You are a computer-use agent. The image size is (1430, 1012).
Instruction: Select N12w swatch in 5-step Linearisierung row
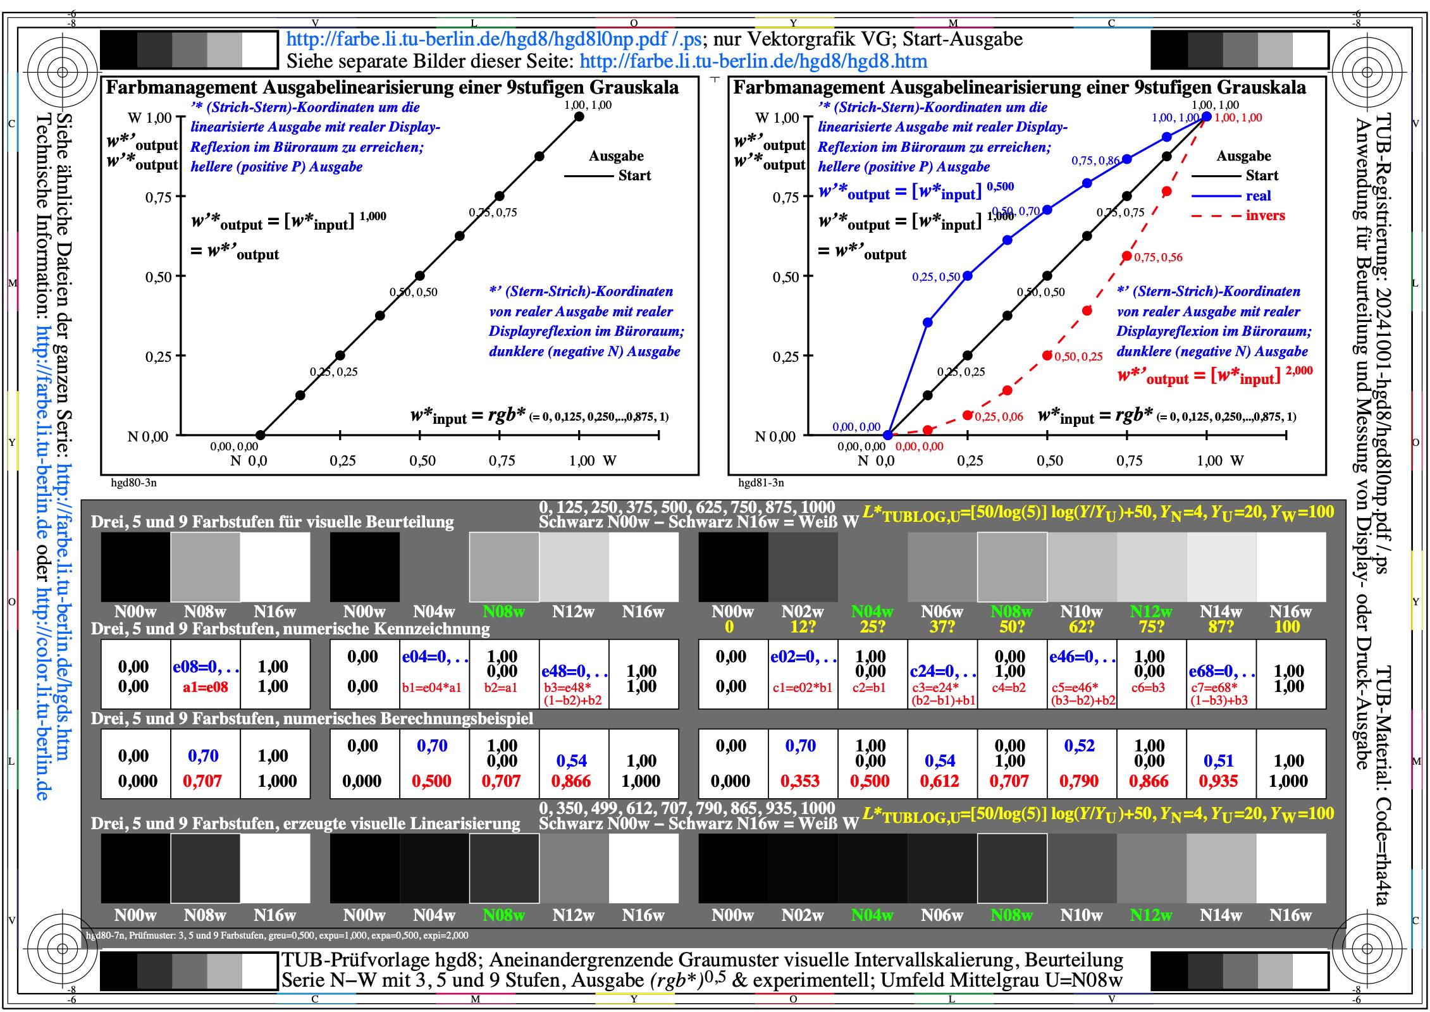point(574,868)
